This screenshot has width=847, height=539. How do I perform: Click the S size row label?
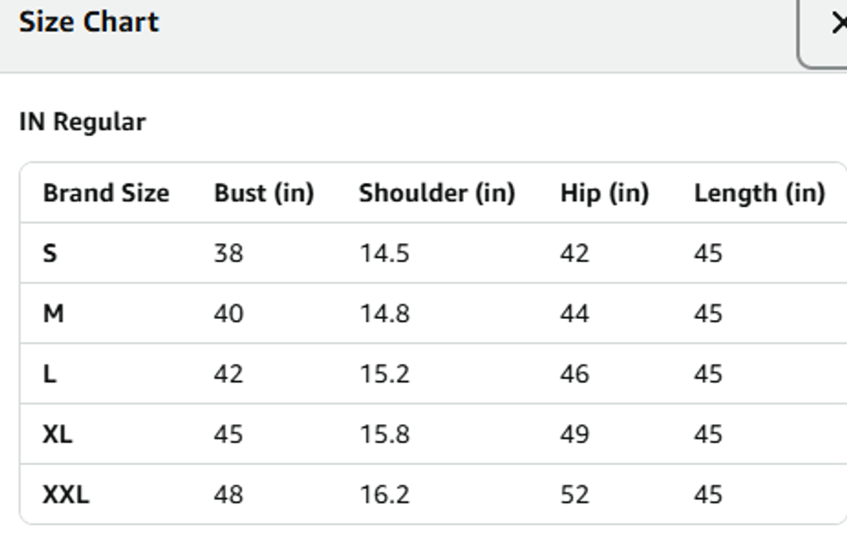(x=50, y=253)
